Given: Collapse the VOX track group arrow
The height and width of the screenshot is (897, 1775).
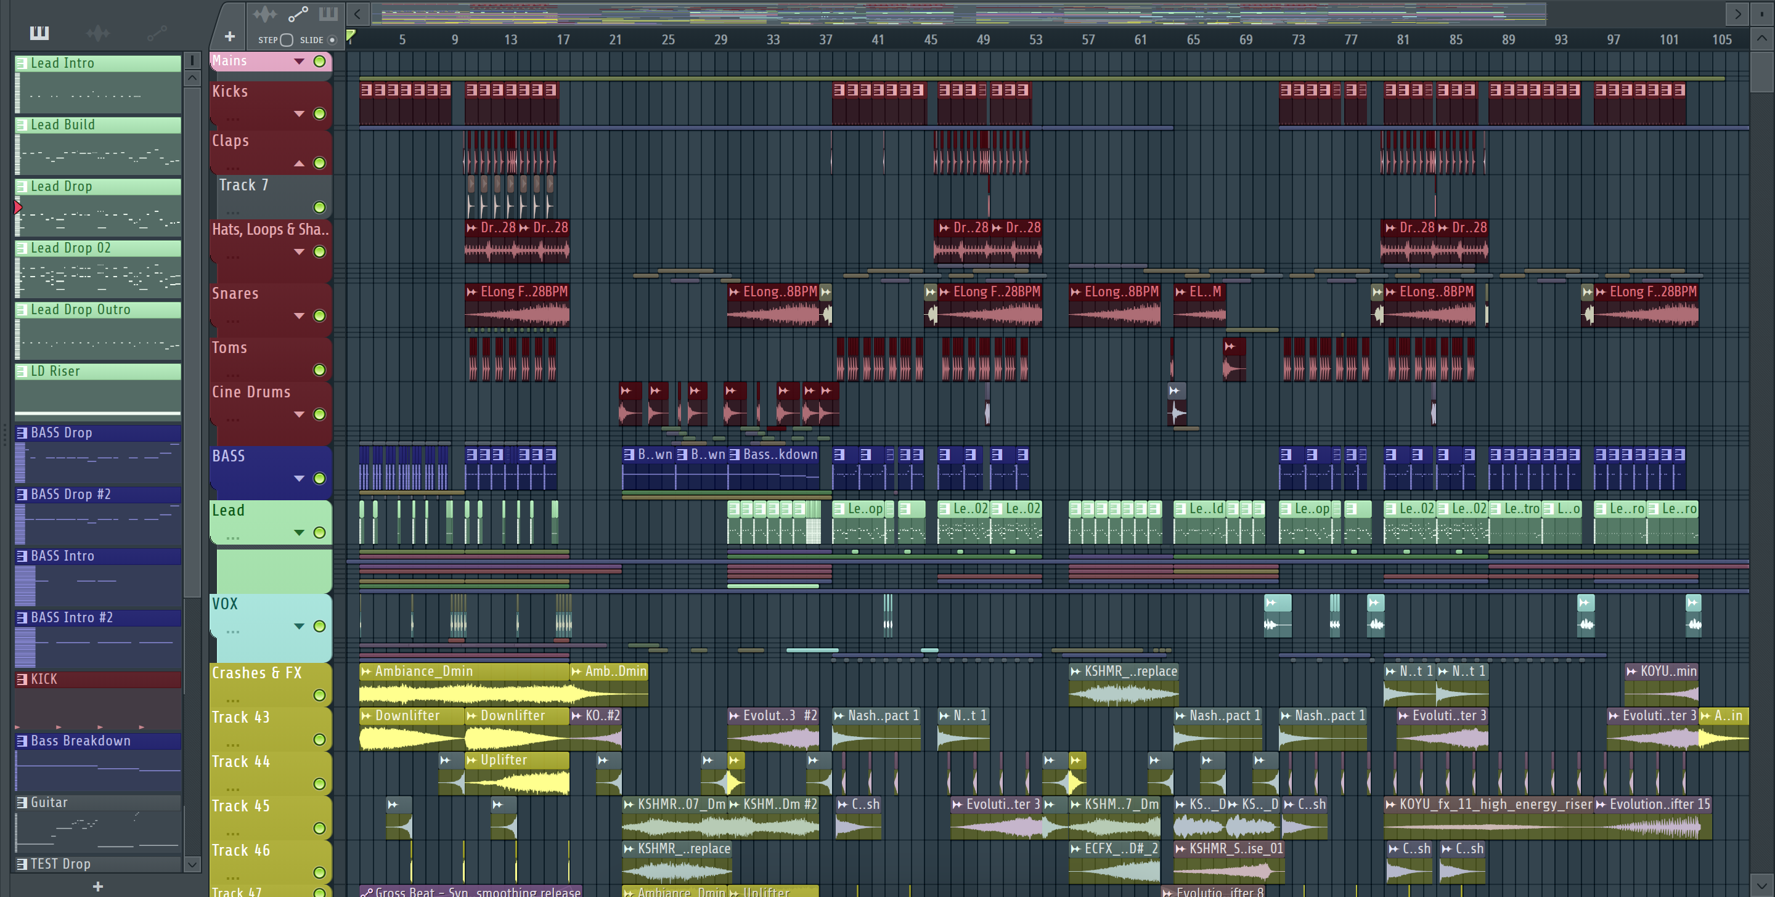Looking at the screenshot, I should coord(299,627).
